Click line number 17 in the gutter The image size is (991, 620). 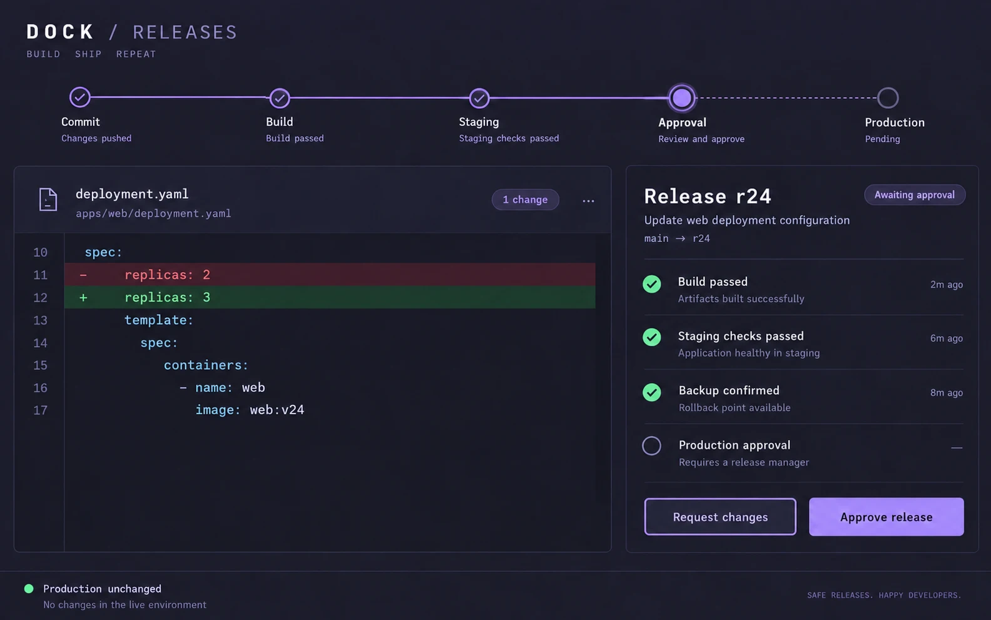[40, 410]
